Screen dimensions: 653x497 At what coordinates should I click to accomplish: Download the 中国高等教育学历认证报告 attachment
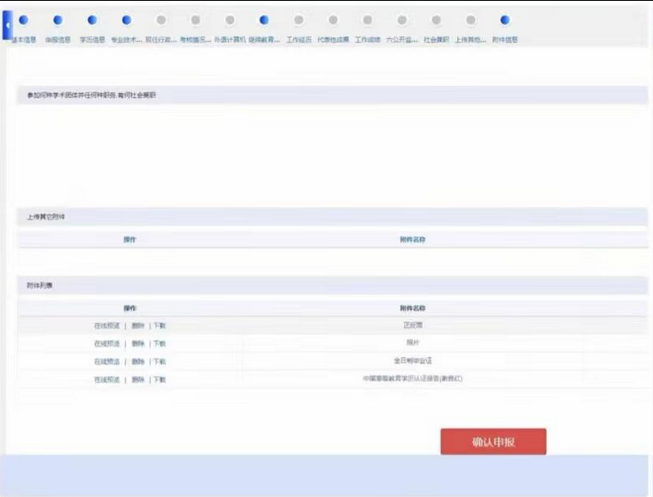pyautogui.click(x=159, y=379)
